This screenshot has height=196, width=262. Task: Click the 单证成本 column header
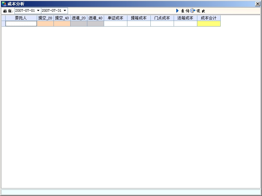pos(116,18)
